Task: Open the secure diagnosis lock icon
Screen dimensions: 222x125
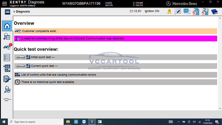Action: click(7, 90)
